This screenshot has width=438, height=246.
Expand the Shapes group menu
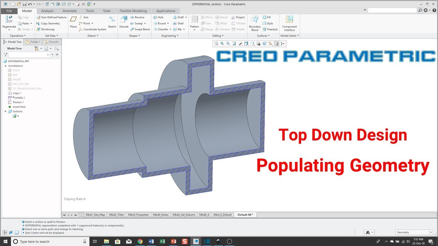134,36
